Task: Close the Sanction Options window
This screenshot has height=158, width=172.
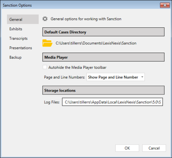Action: click(x=165, y=5)
